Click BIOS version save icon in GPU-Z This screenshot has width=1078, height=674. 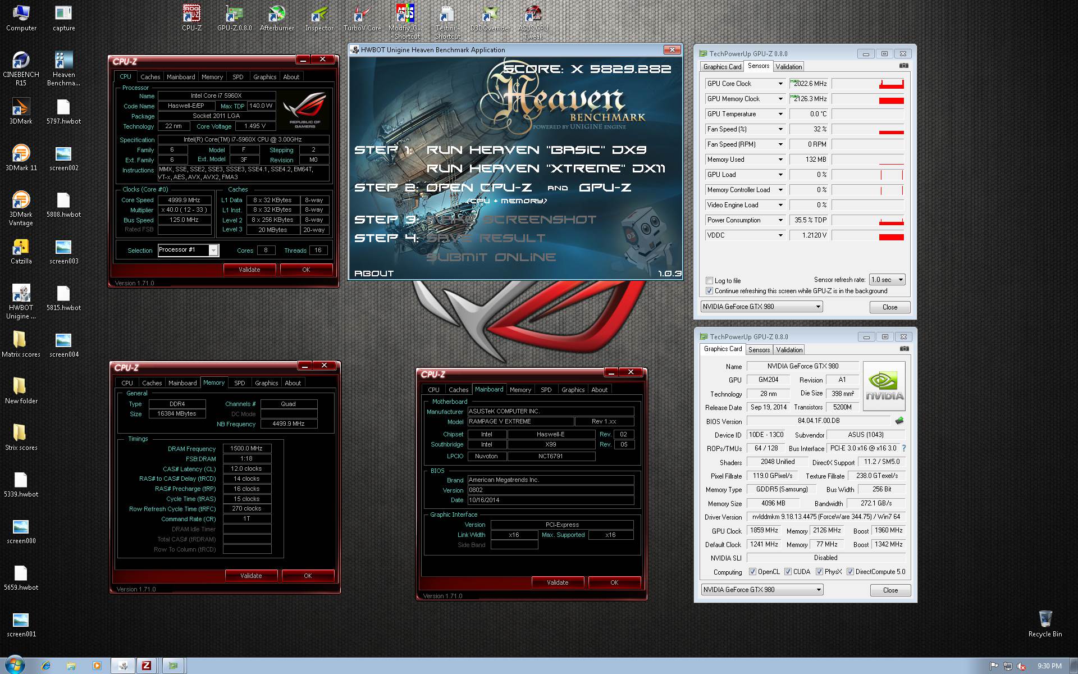899,421
